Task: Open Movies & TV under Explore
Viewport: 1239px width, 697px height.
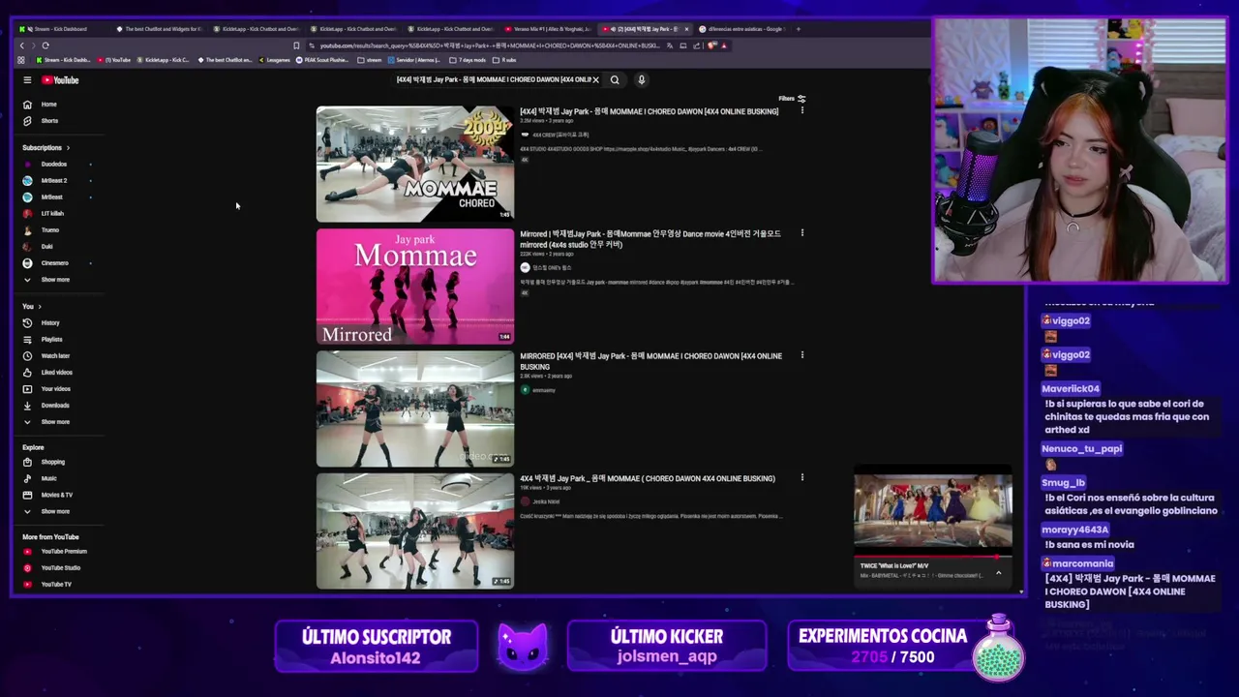Action: pyautogui.click(x=48, y=496)
